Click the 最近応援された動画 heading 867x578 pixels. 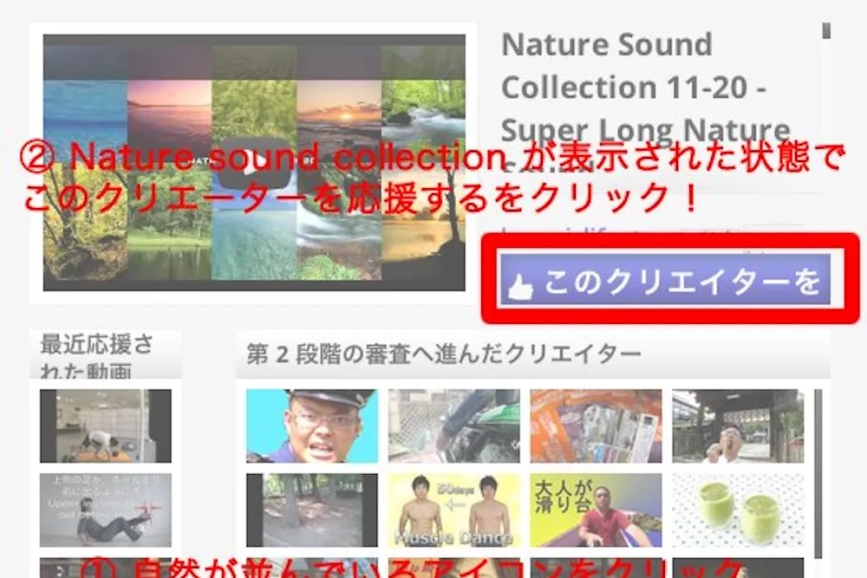[x=97, y=356]
